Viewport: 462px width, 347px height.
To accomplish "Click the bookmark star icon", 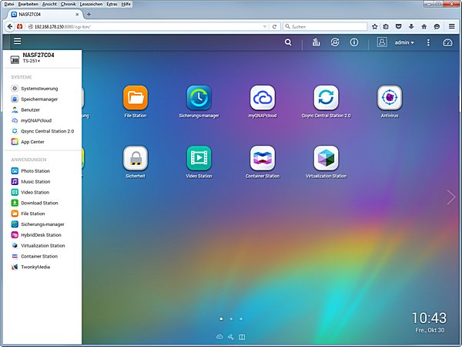I will click(374, 26).
